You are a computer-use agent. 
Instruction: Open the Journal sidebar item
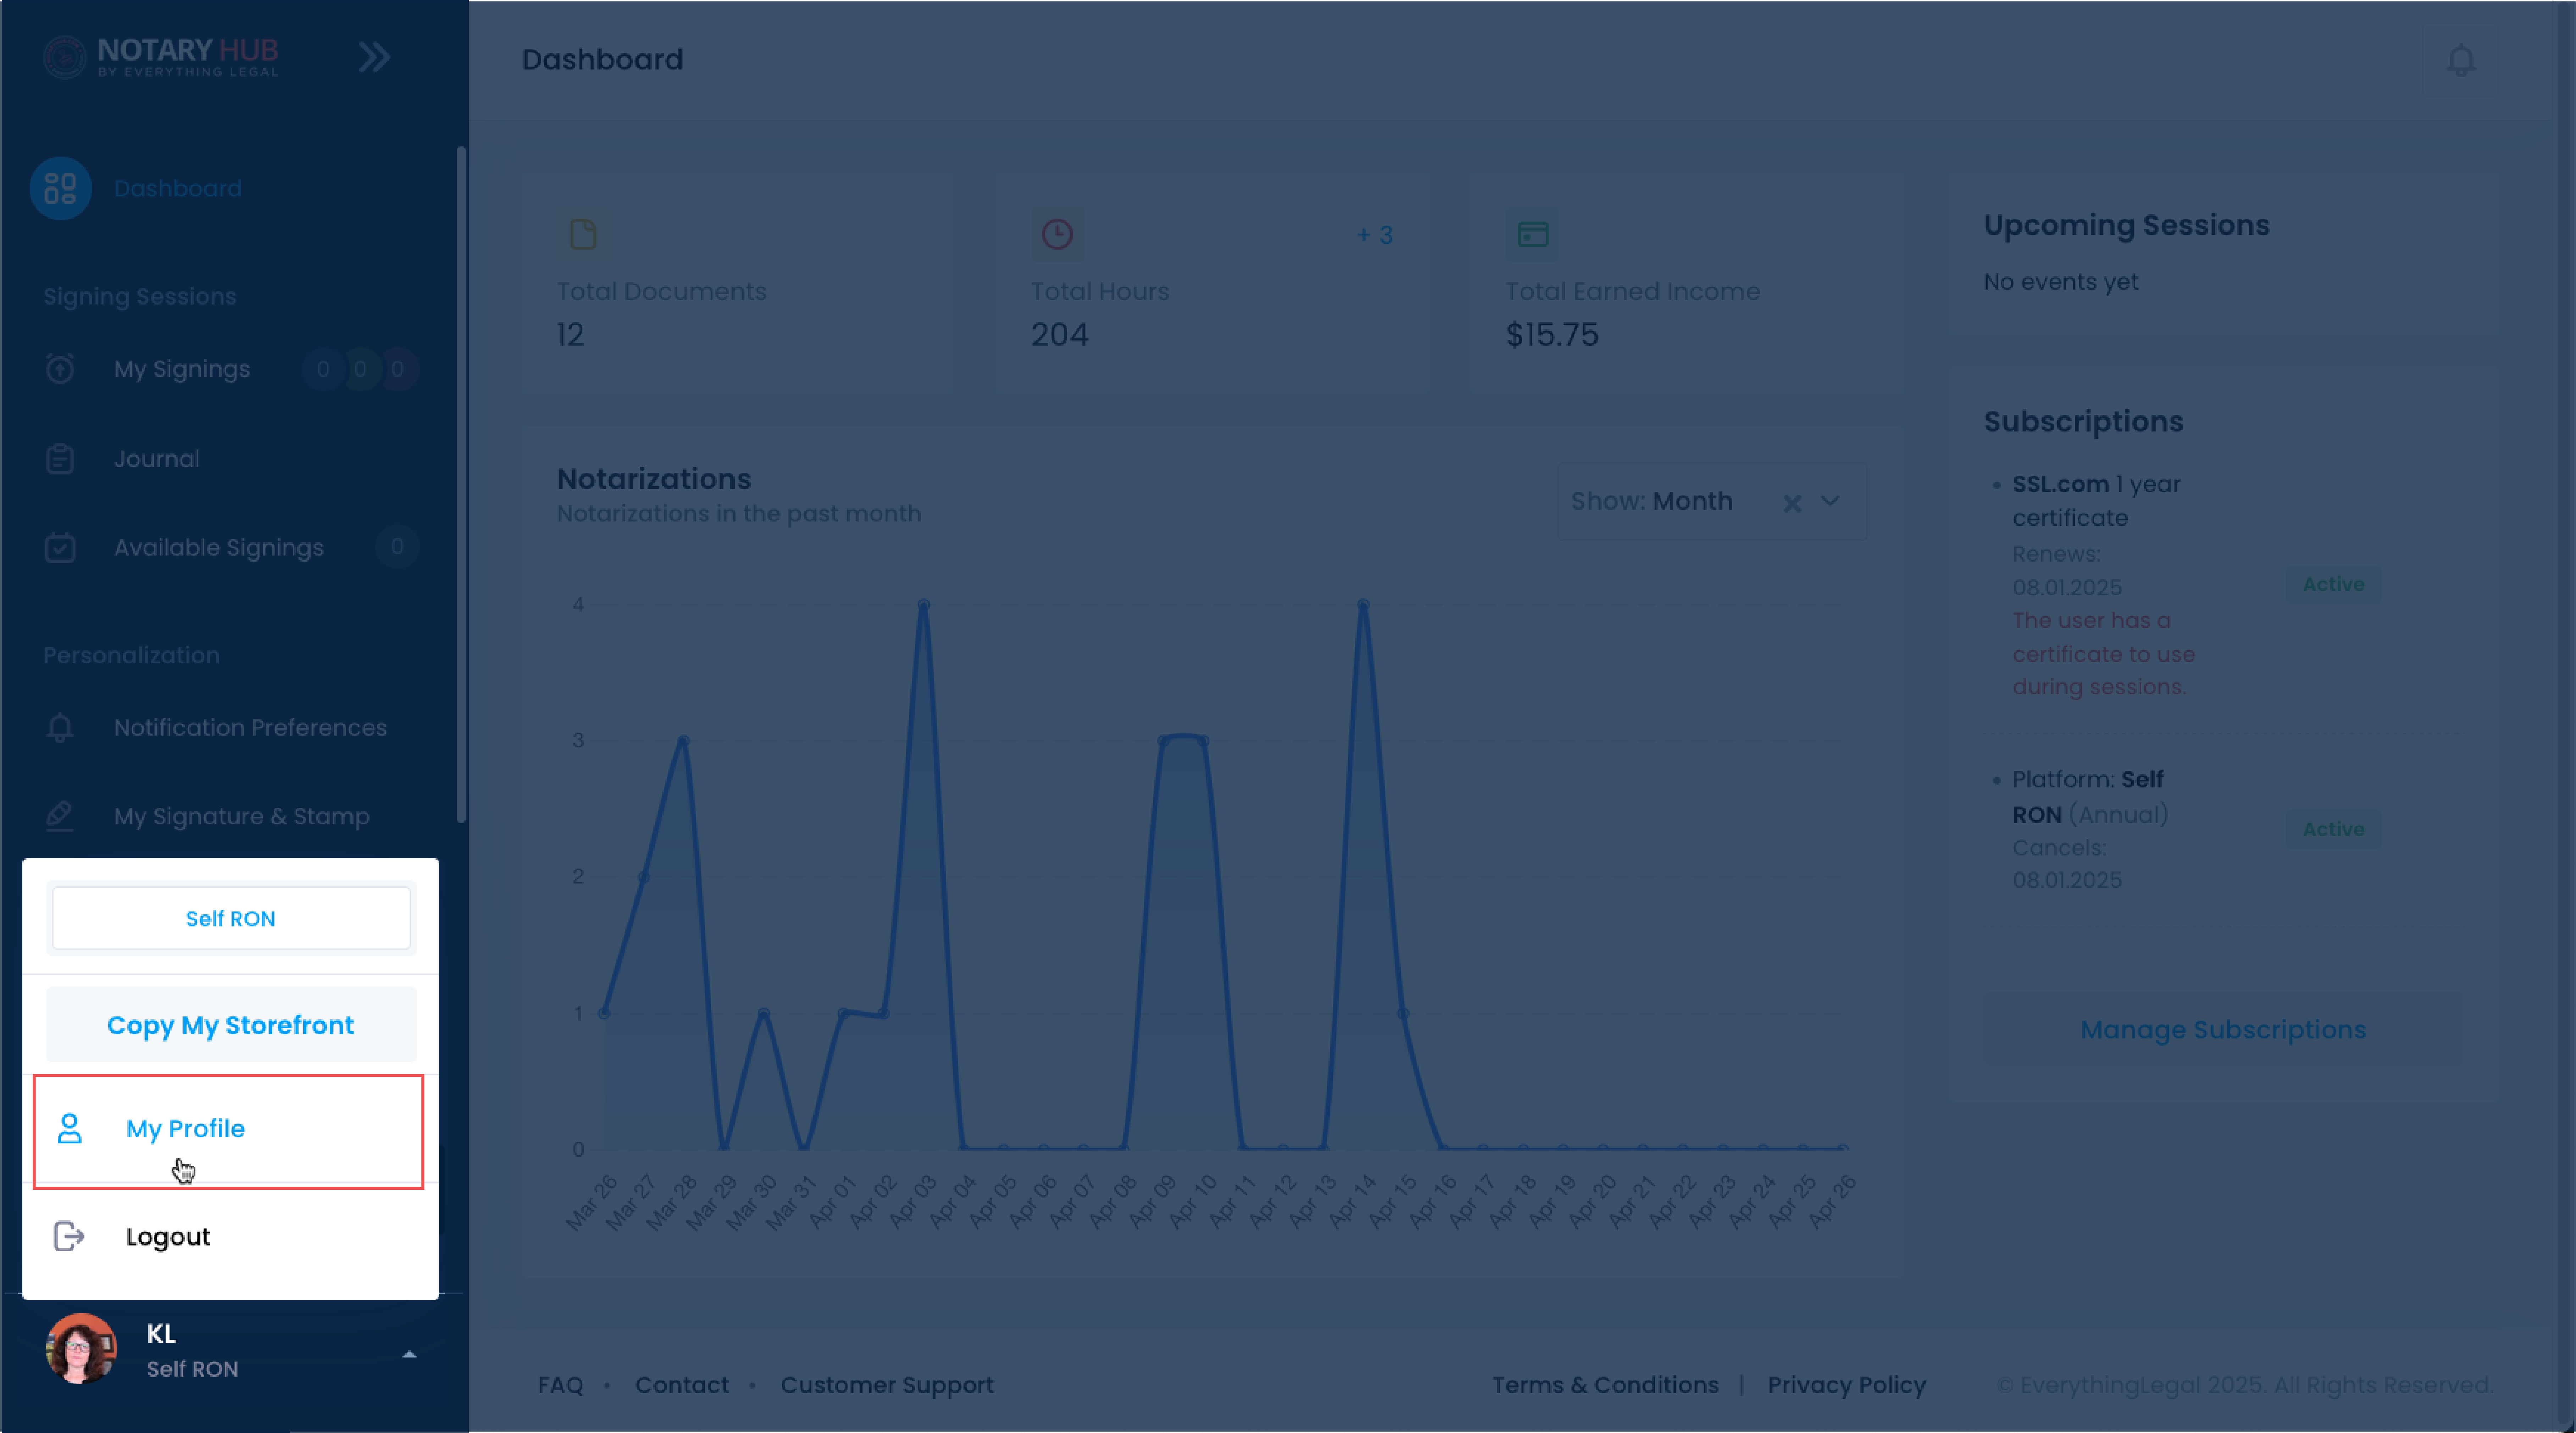pyautogui.click(x=157, y=459)
